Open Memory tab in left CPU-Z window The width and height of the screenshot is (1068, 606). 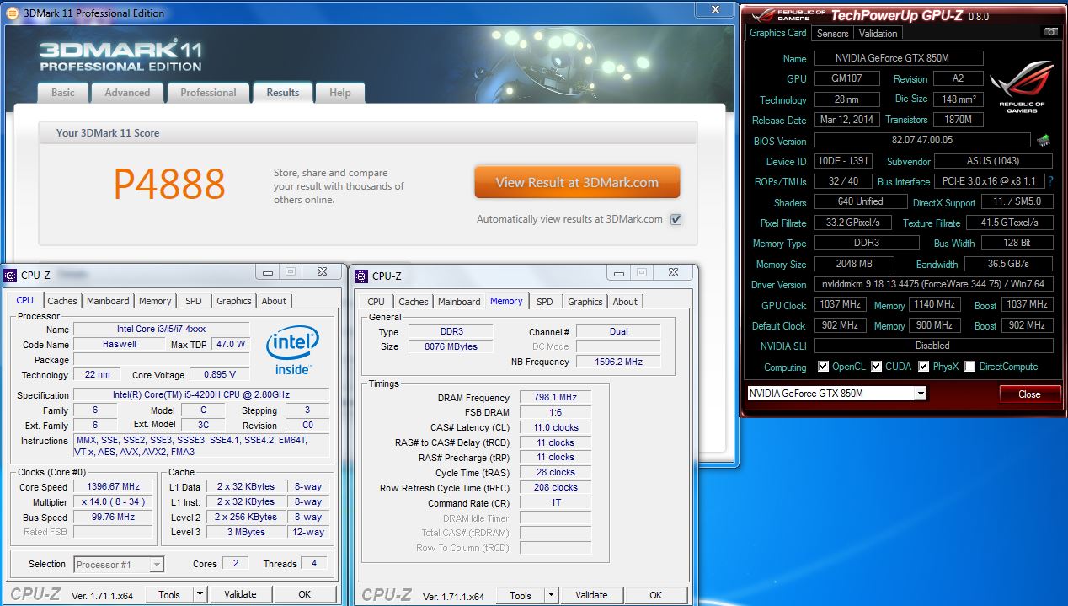(155, 301)
